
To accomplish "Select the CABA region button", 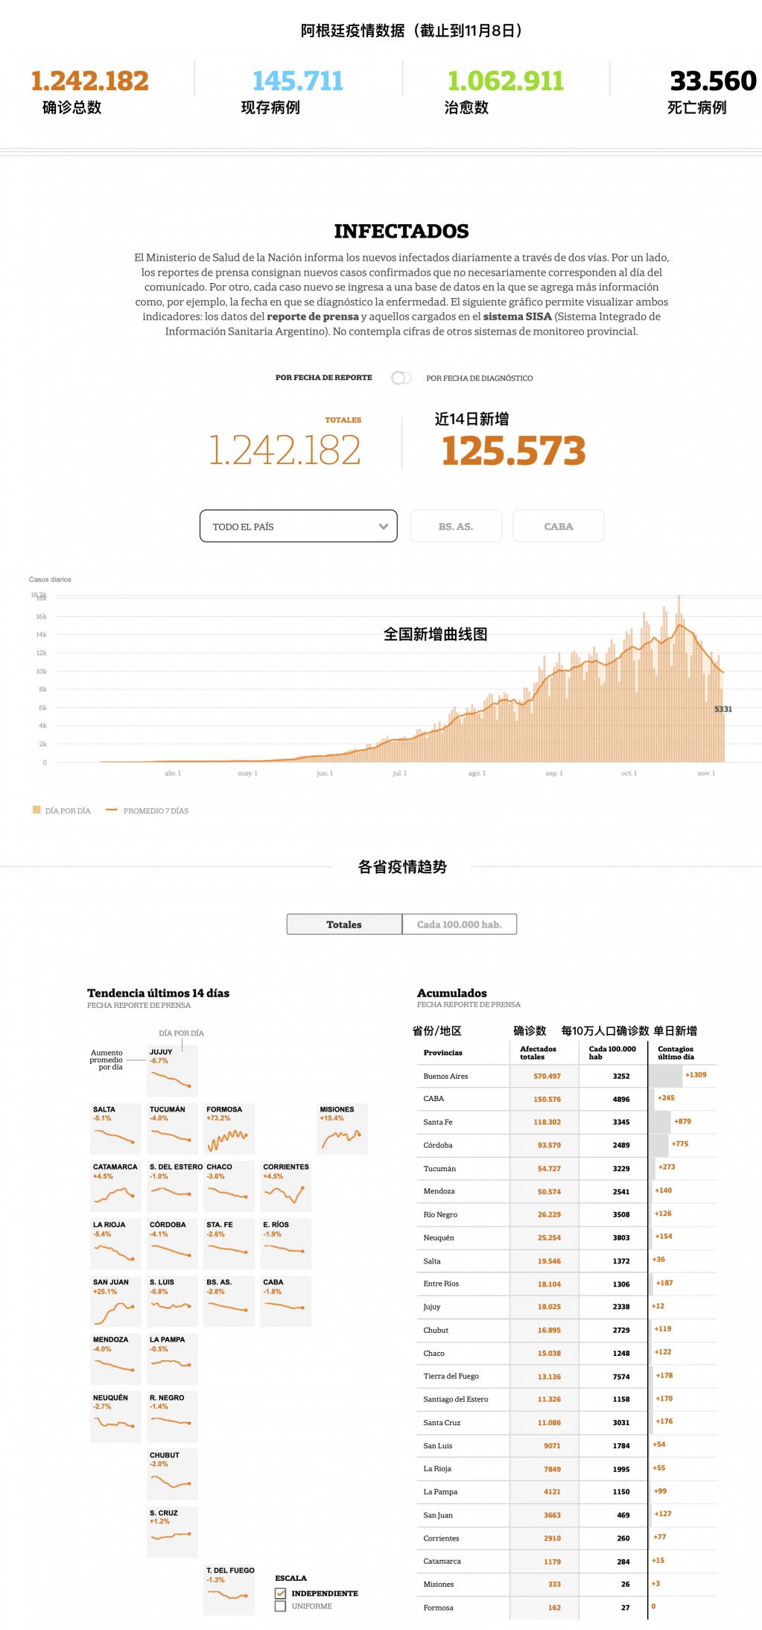I will (x=558, y=526).
